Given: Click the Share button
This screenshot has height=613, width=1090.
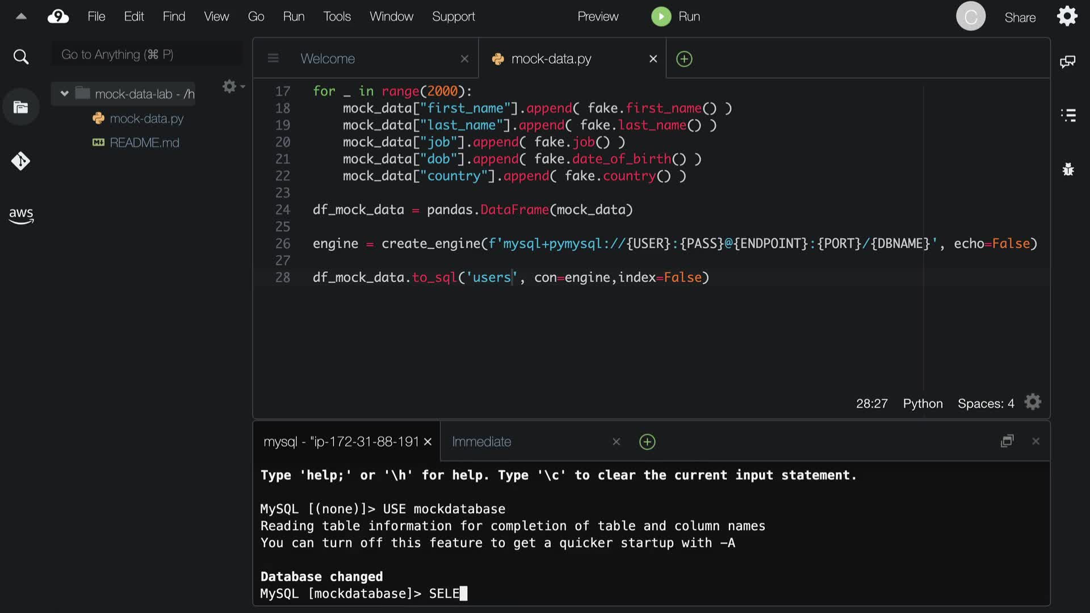Looking at the screenshot, I should tap(1020, 18).
